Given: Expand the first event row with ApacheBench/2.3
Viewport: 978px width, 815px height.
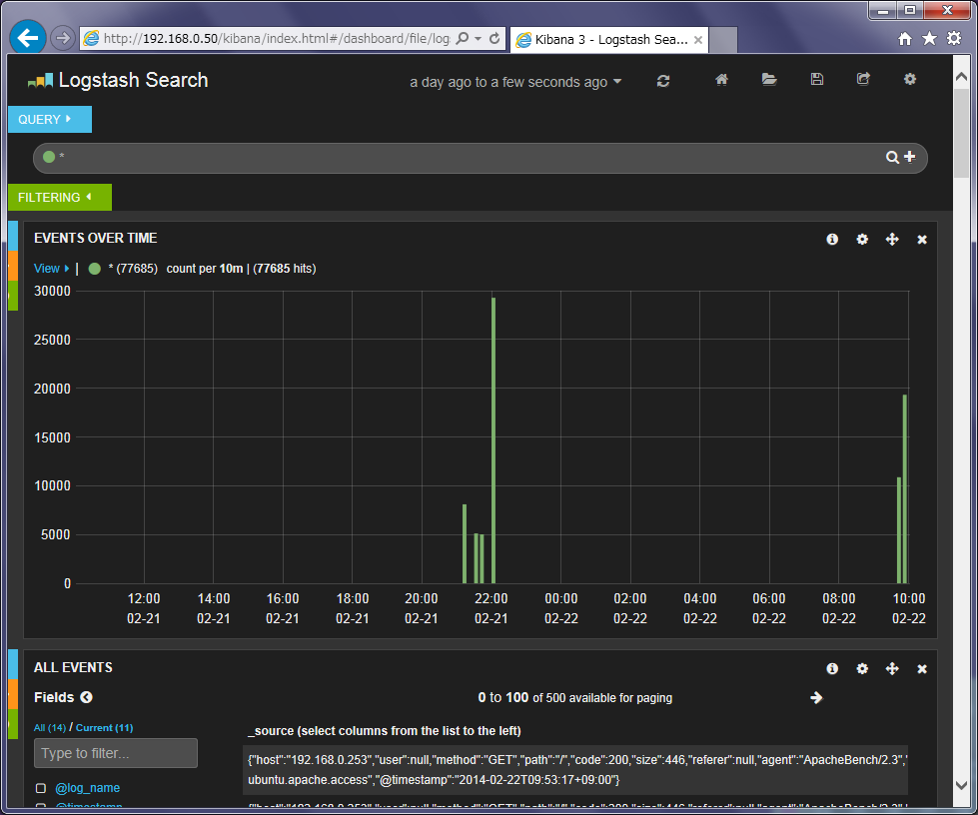Looking at the screenshot, I should pyautogui.click(x=575, y=770).
